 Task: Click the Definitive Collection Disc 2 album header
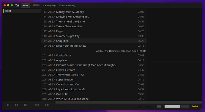click(121, 51)
